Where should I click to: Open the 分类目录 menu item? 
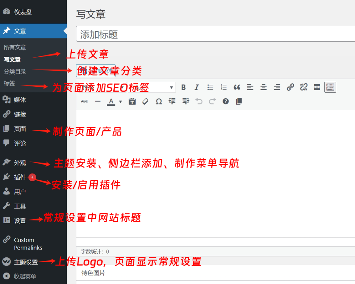tap(15, 71)
